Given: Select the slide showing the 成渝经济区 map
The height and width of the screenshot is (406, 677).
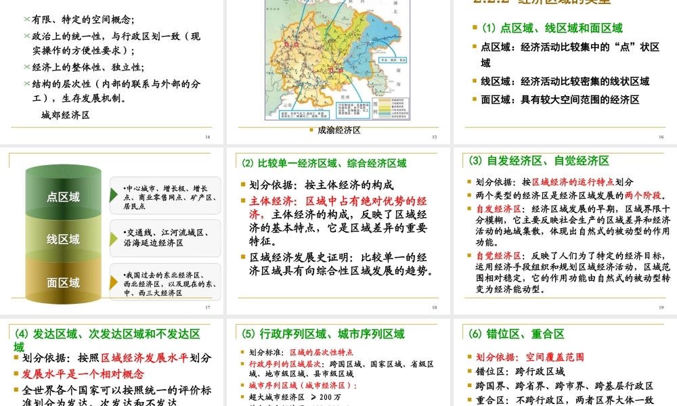Looking at the screenshot, I should (x=338, y=68).
